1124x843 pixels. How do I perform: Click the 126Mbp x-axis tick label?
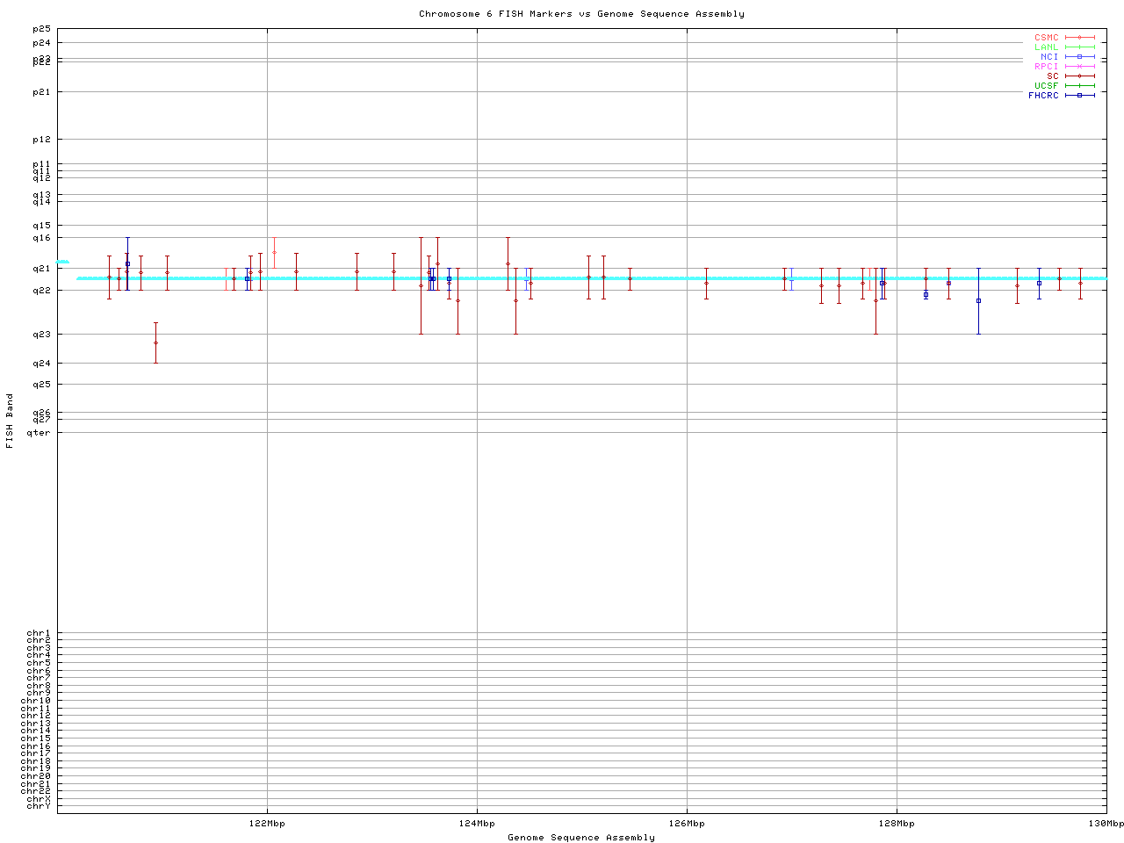[x=687, y=824]
